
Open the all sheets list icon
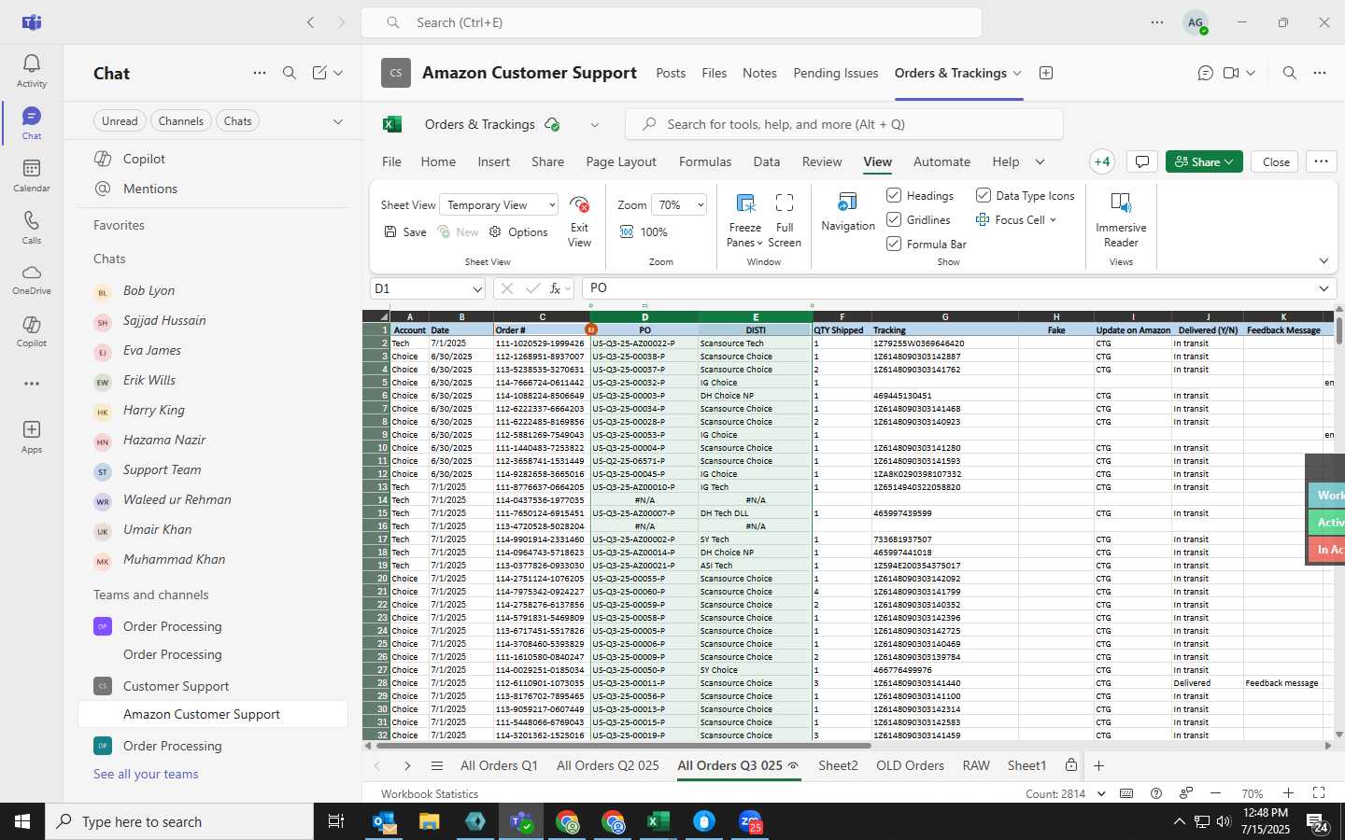pos(436,765)
